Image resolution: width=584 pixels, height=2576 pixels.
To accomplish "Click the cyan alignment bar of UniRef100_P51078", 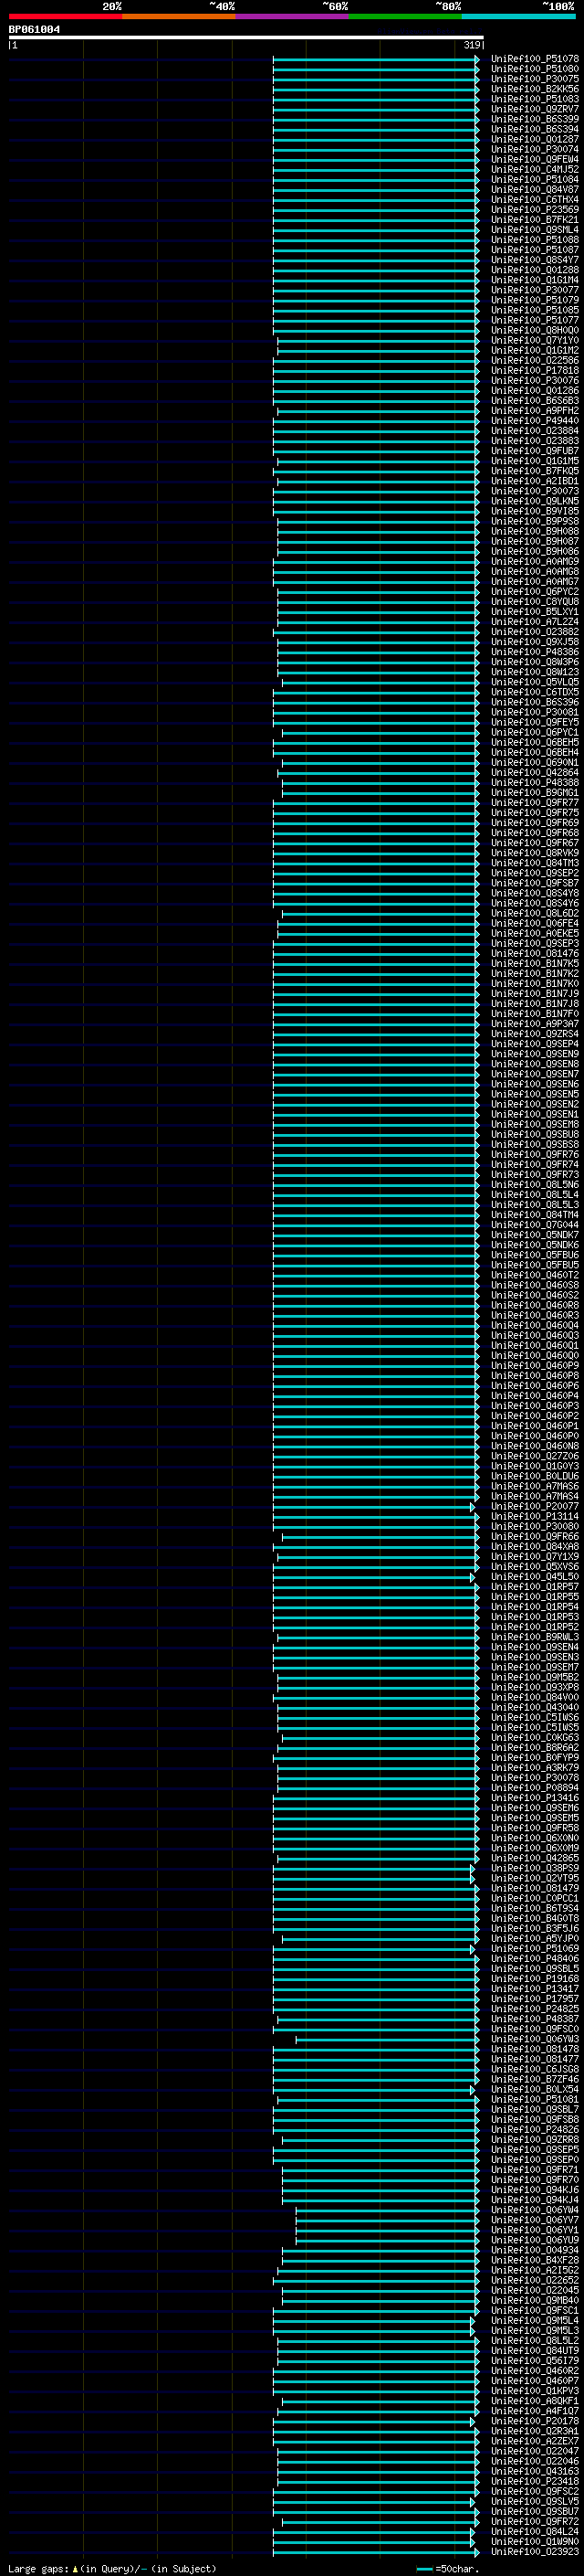I will tap(375, 59).
